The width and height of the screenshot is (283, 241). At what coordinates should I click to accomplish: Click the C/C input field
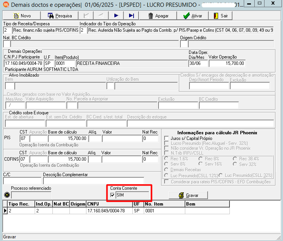[22, 181]
